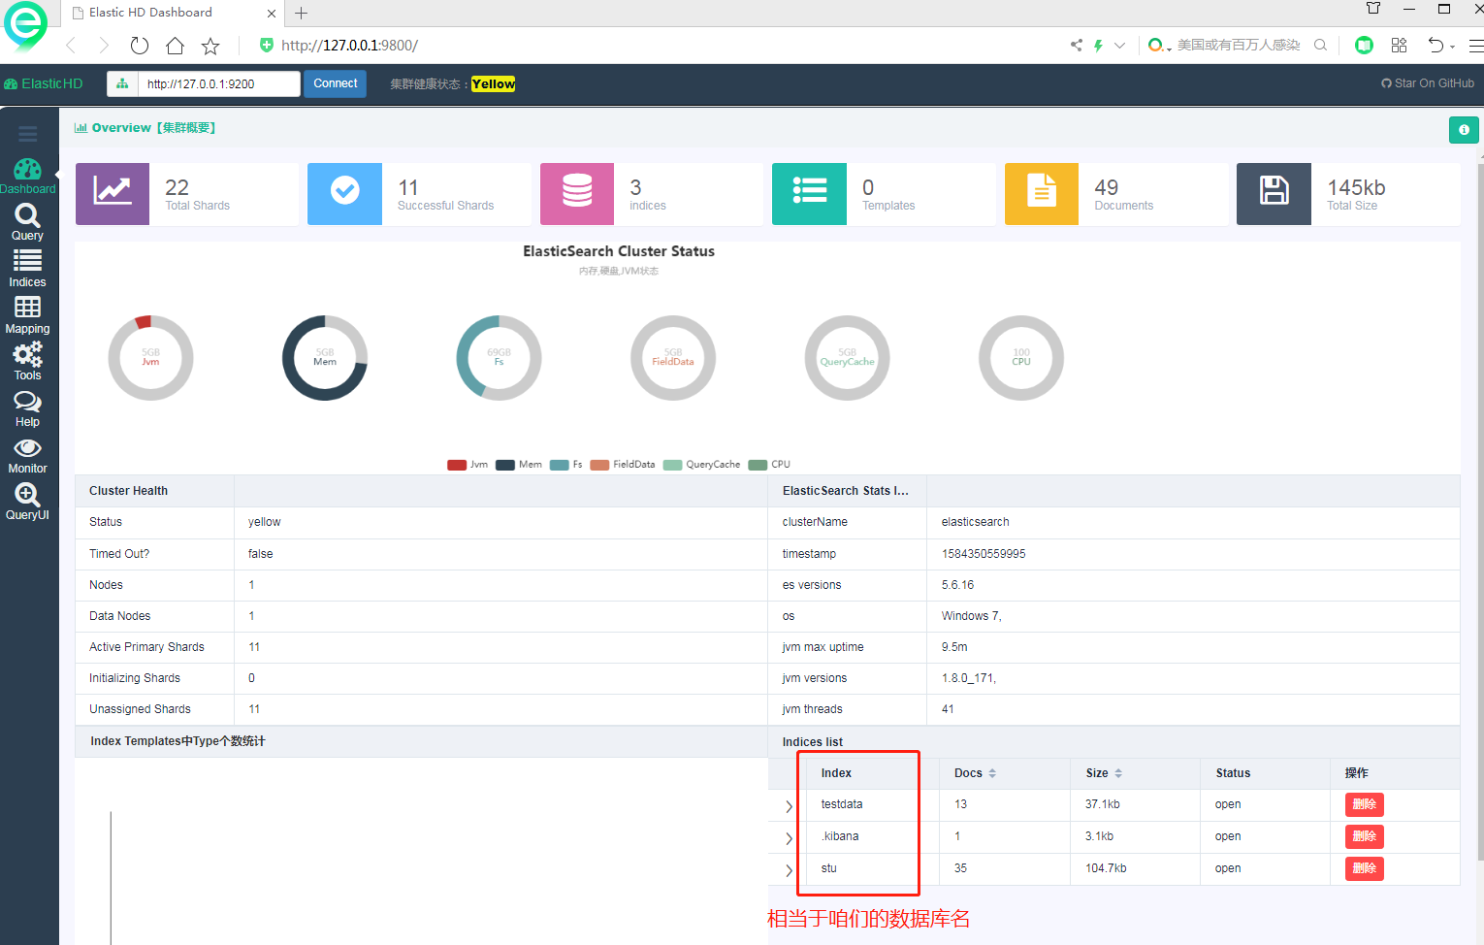The image size is (1484, 945).
Task: Toggle Fs legend entry
Action: (x=566, y=465)
